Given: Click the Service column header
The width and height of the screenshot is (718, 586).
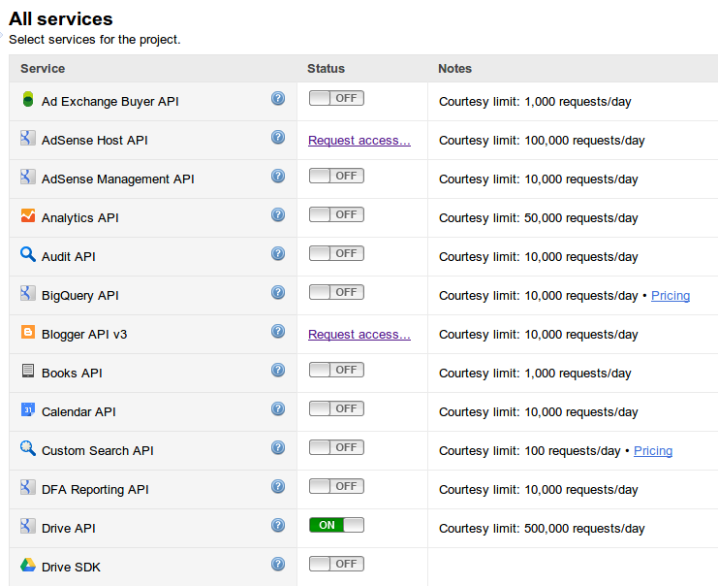Looking at the screenshot, I should pos(43,68).
